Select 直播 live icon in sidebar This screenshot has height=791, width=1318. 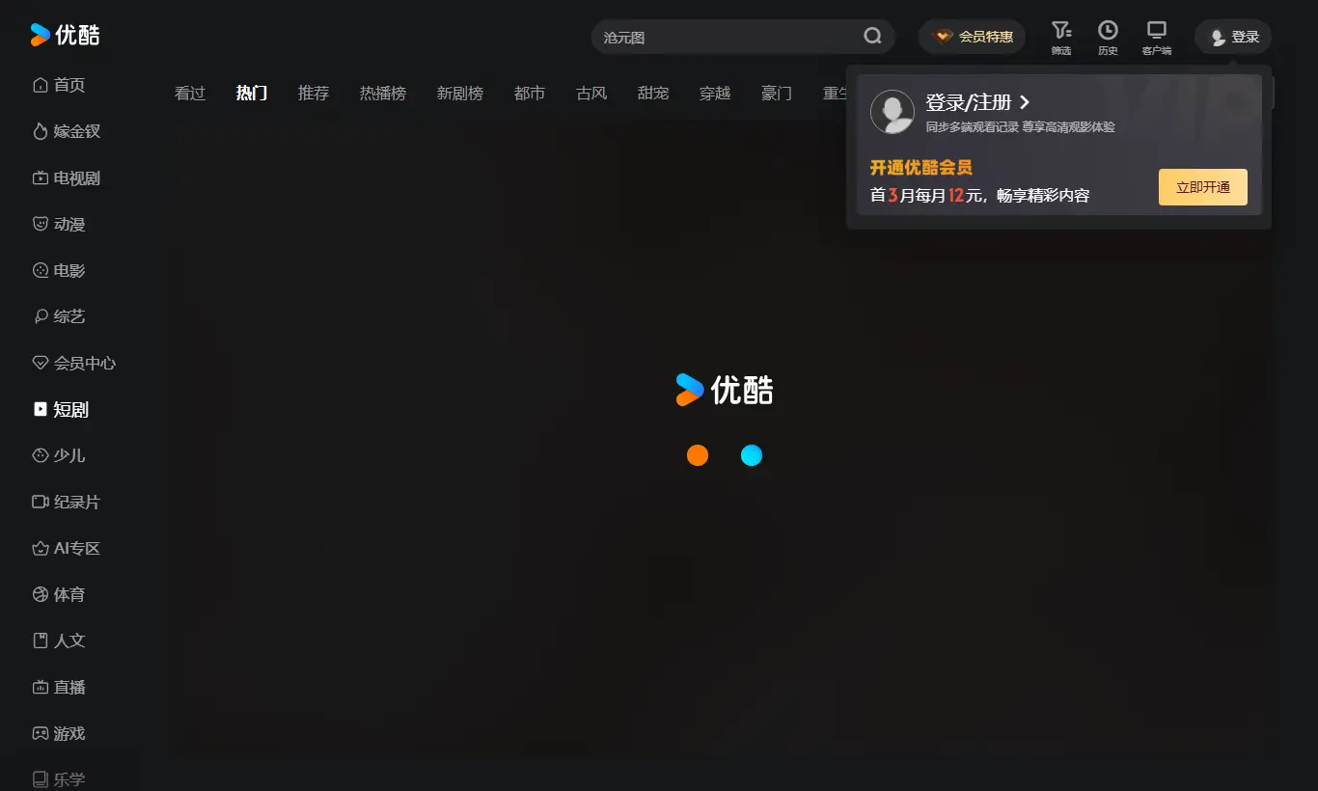(41, 687)
